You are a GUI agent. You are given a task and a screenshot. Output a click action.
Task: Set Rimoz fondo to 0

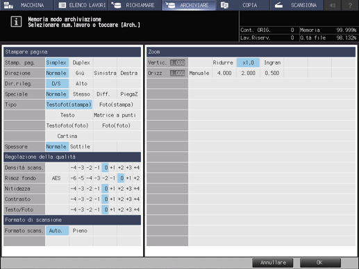tap(121, 178)
